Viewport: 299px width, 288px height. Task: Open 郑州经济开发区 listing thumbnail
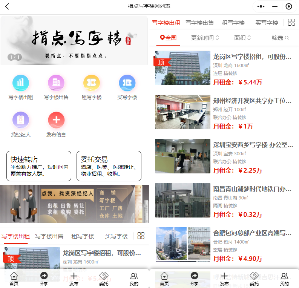point(182,112)
